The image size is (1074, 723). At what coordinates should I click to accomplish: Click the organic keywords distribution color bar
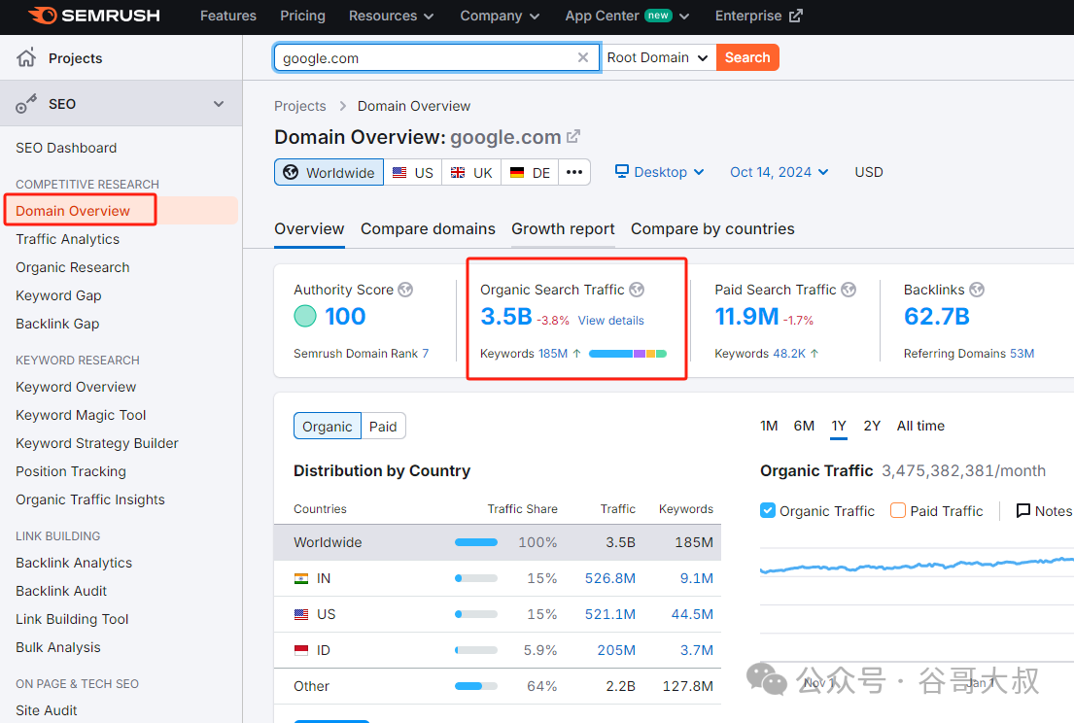pos(628,354)
